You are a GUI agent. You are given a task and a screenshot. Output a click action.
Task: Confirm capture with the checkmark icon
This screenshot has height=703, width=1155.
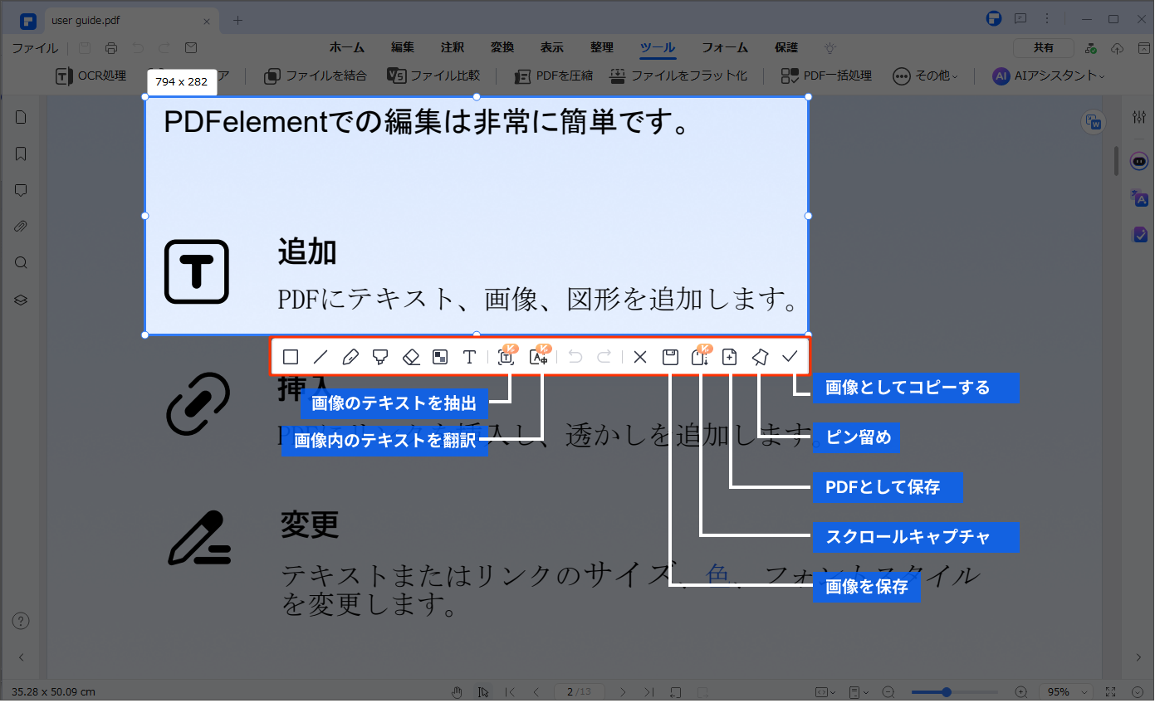(790, 358)
